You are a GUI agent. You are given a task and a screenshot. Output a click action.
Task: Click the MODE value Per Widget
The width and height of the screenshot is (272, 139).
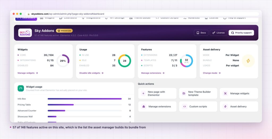pyautogui.click(x=232, y=55)
